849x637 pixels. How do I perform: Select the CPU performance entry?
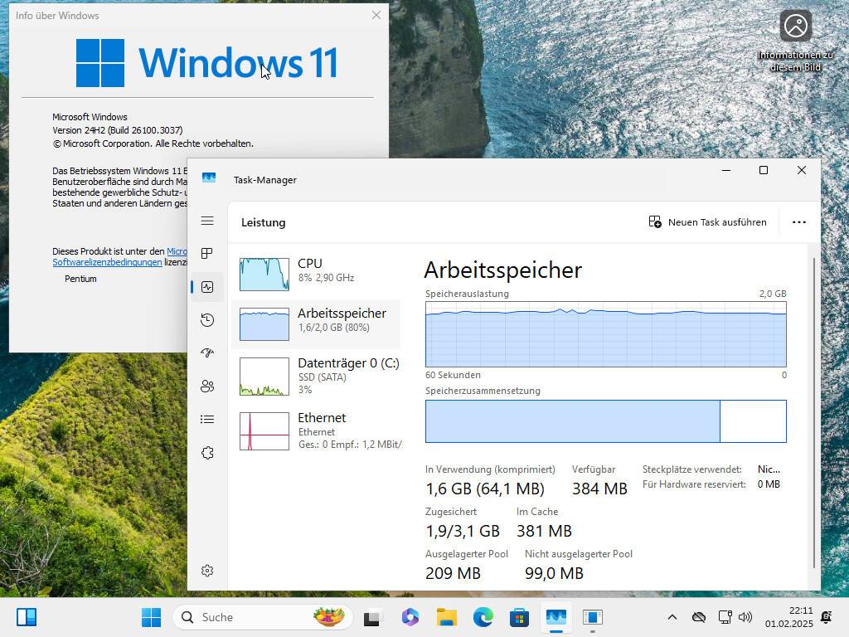click(316, 274)
